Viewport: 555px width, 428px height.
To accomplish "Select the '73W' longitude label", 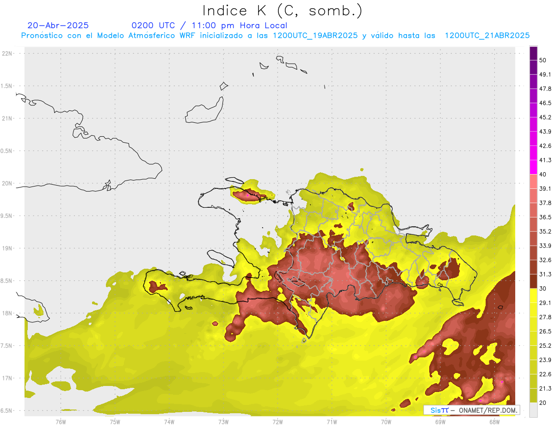I will [x=223, y=422].
